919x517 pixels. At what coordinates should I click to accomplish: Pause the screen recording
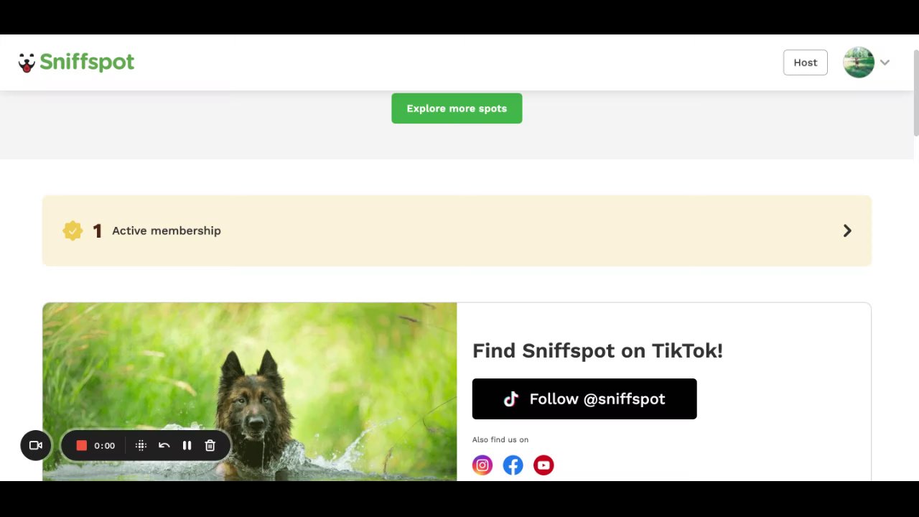[187, 445]
